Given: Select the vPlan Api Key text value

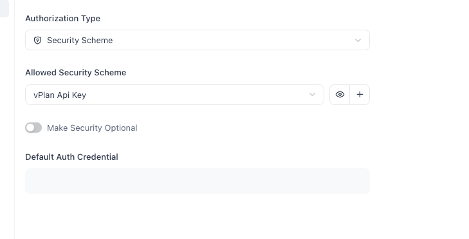Looking at the screenshot, I should coord(60,95).
